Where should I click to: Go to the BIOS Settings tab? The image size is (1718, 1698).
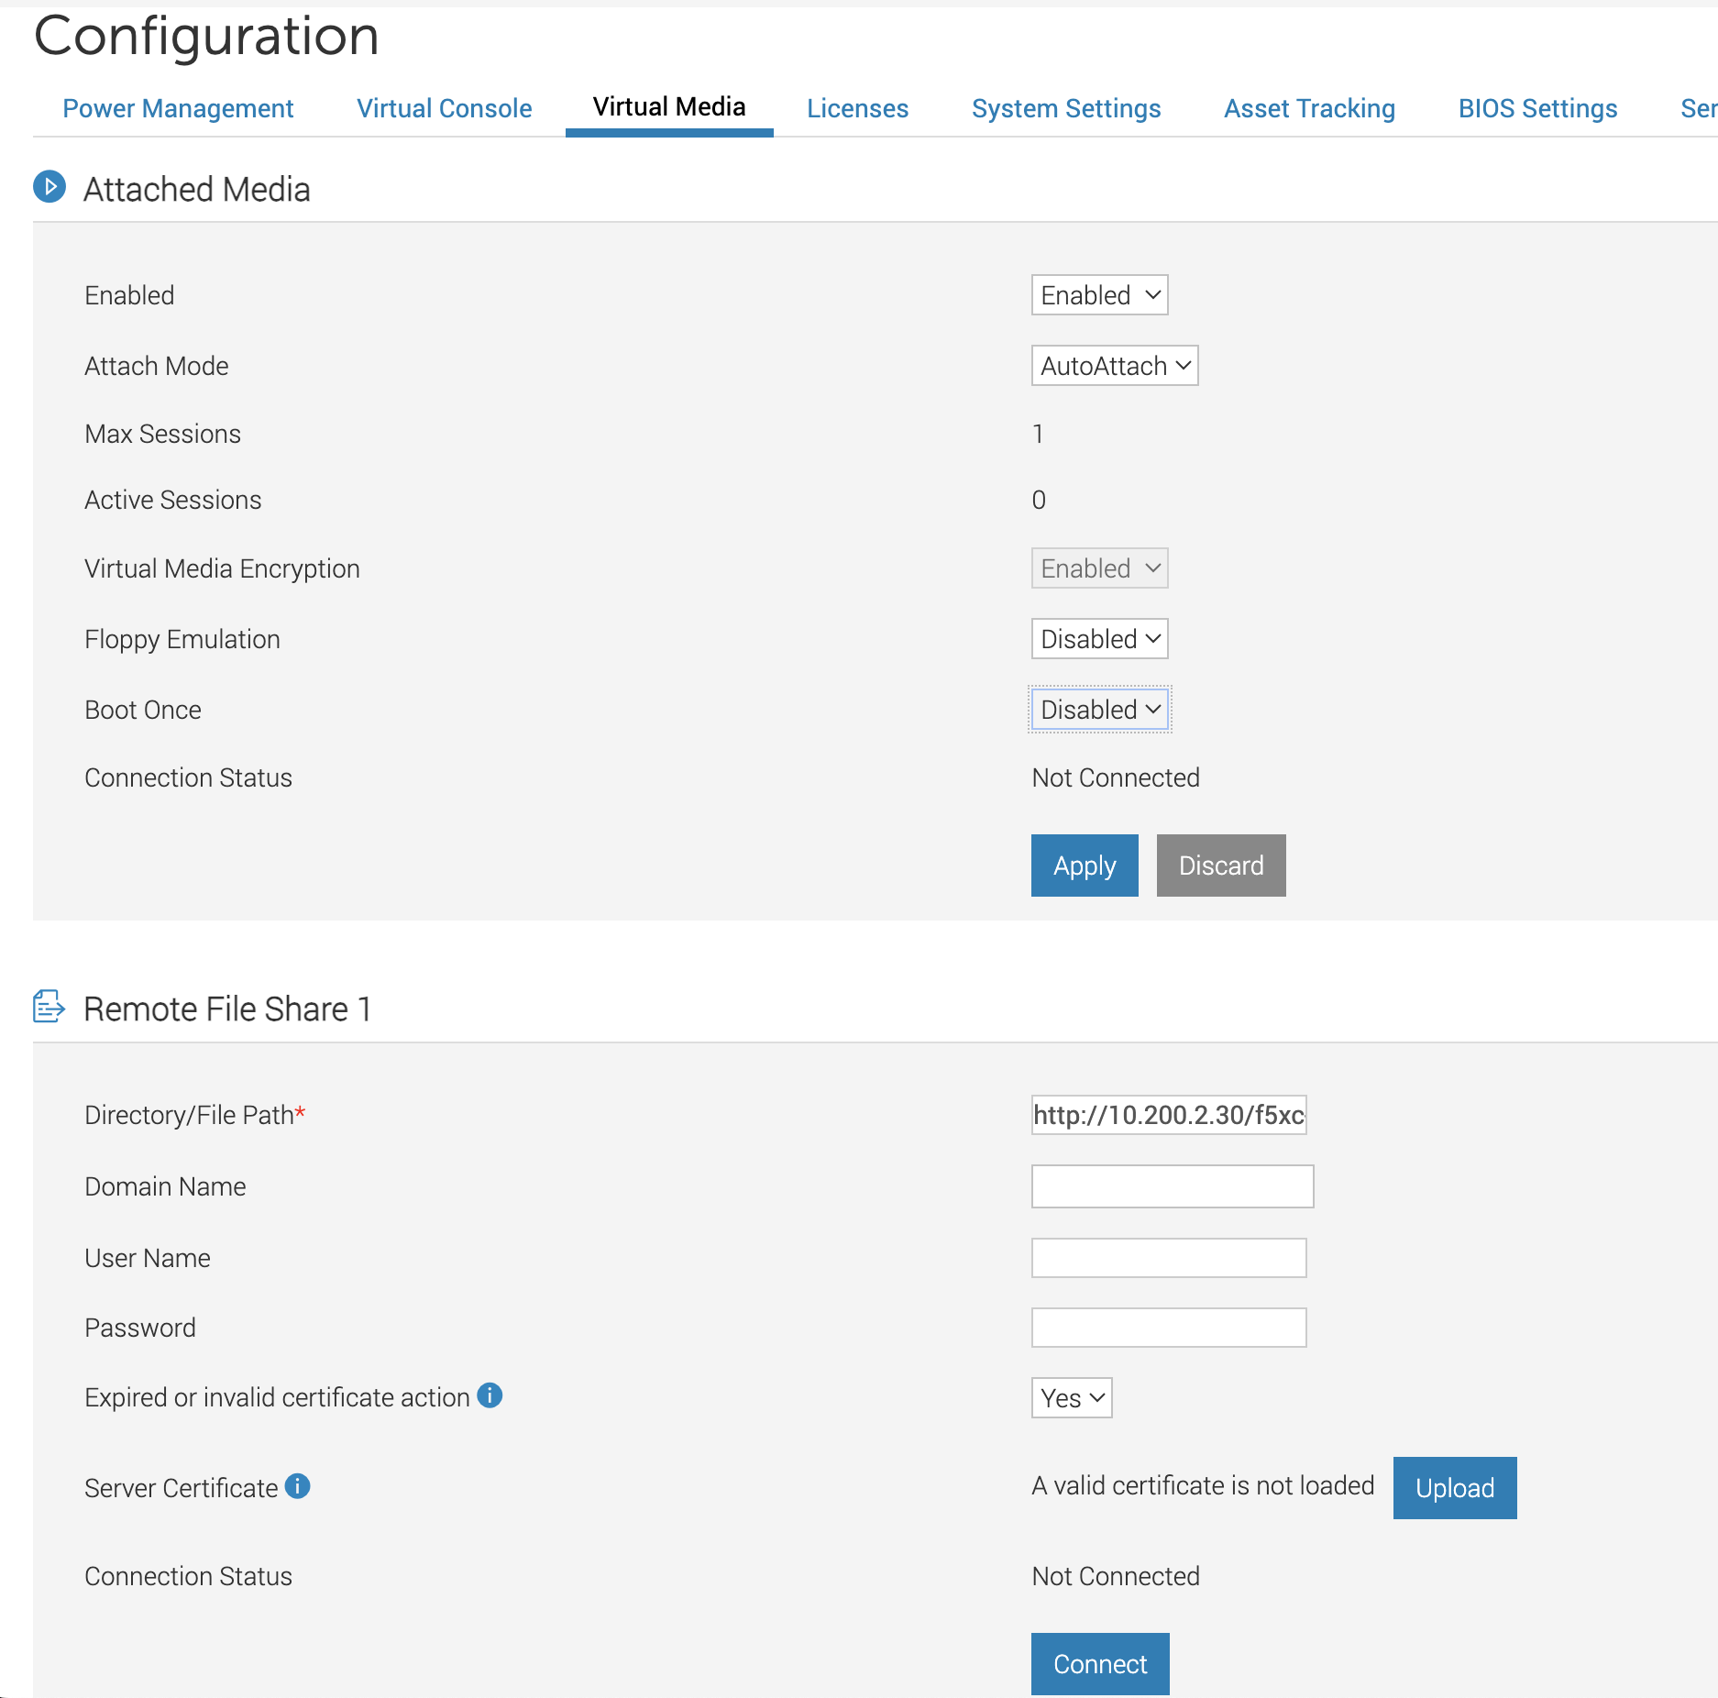[x=1537, y=108]
